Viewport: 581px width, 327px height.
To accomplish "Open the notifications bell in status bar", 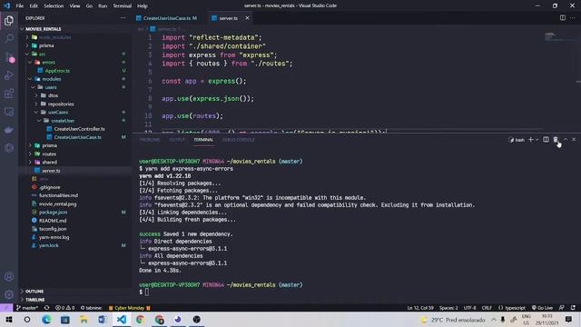I will pos(573,308).
